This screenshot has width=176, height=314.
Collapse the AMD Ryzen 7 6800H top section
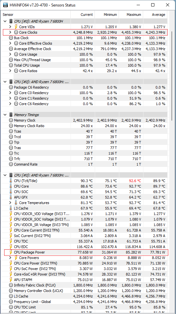click(x=5, y=21)
